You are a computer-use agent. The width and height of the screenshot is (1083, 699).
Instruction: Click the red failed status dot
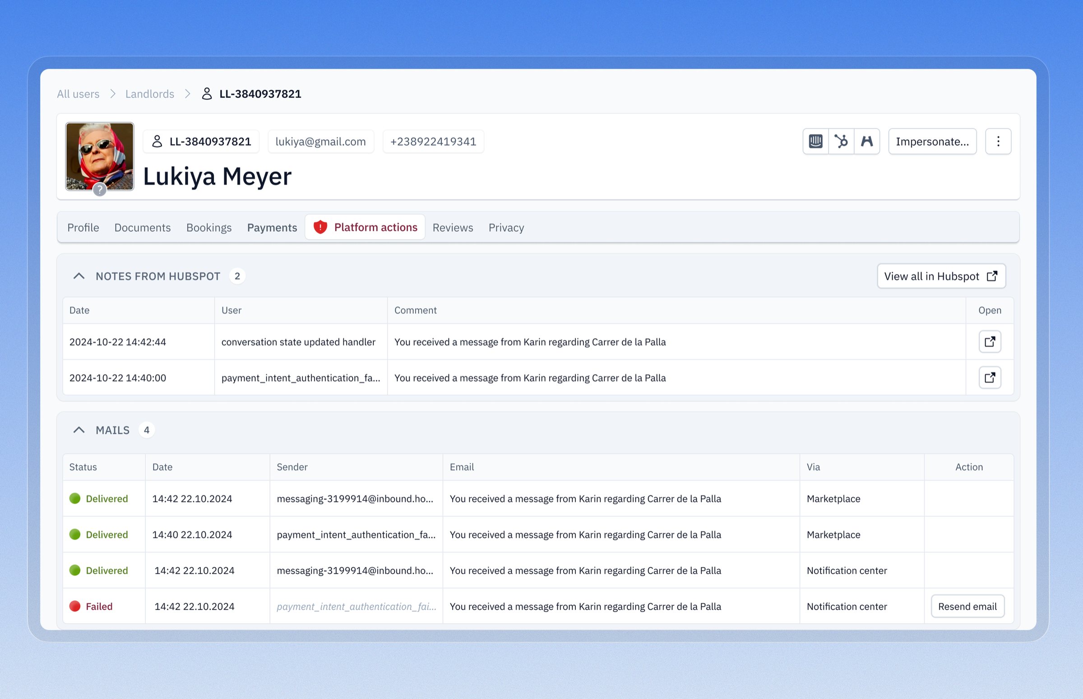pos(75,606)
